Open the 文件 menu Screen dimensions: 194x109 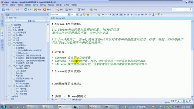(x=5, y=5)
